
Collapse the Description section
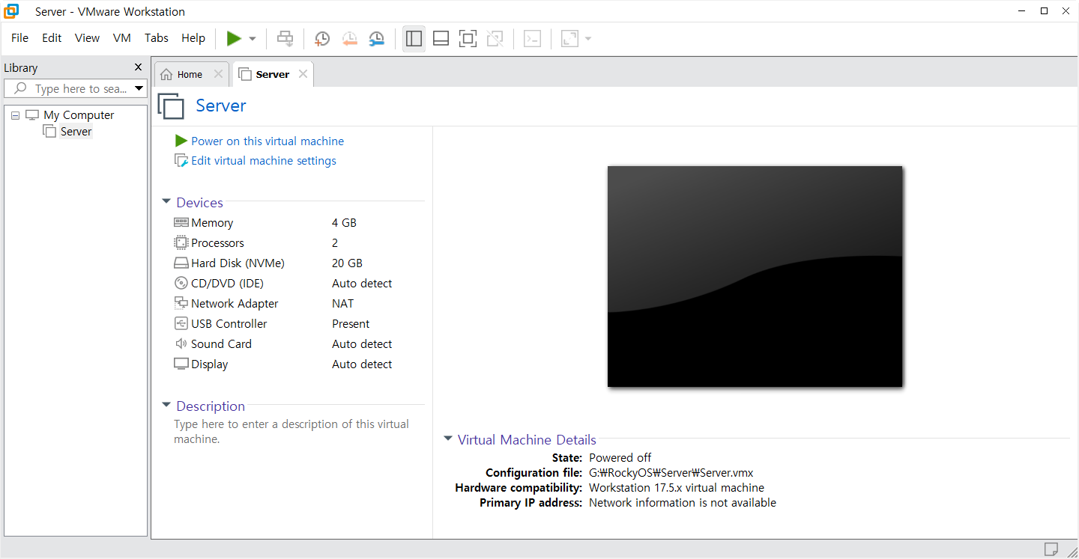tap(166, 406)
